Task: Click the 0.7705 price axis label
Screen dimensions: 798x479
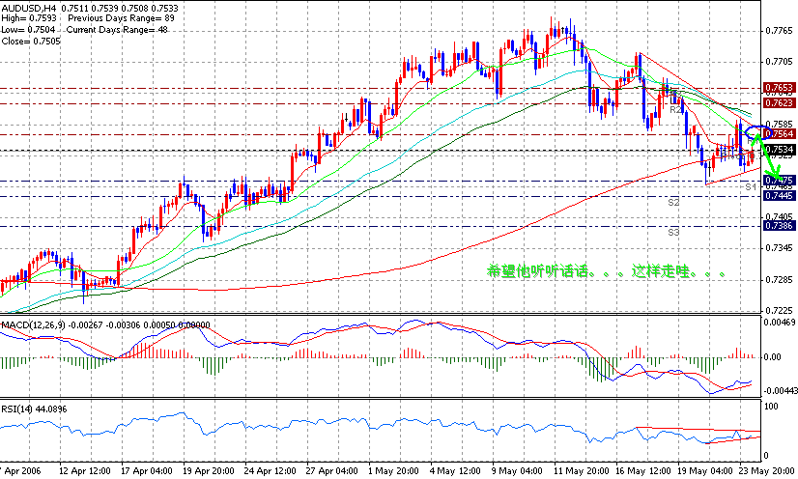Action: click(x=779, y=62)
